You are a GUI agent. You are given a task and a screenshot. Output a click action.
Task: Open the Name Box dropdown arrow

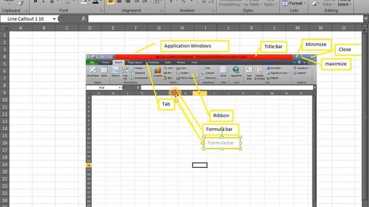54,19
